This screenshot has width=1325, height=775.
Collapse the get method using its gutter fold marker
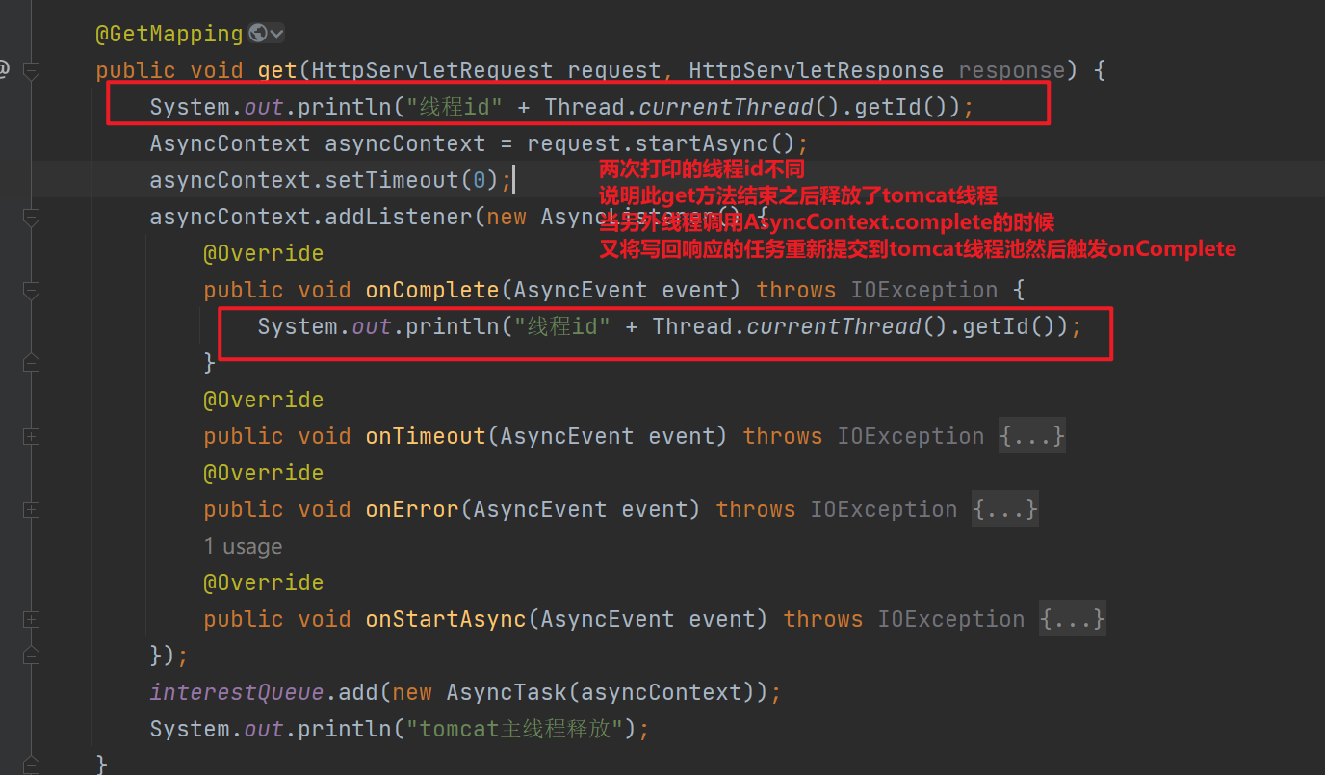click(31, 69)
